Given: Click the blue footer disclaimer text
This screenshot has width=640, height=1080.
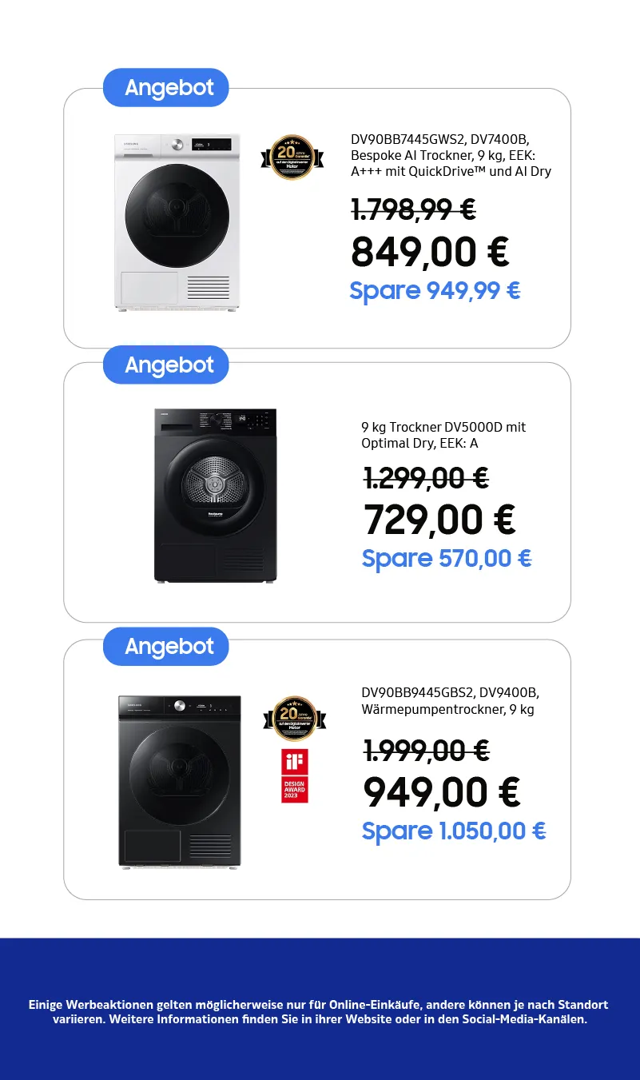Looking at the screenshot, I should coord(320,1012).
